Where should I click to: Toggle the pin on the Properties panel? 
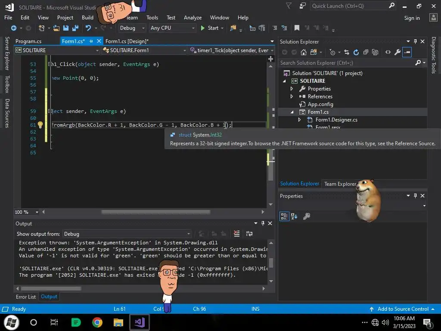pos(416,196)
